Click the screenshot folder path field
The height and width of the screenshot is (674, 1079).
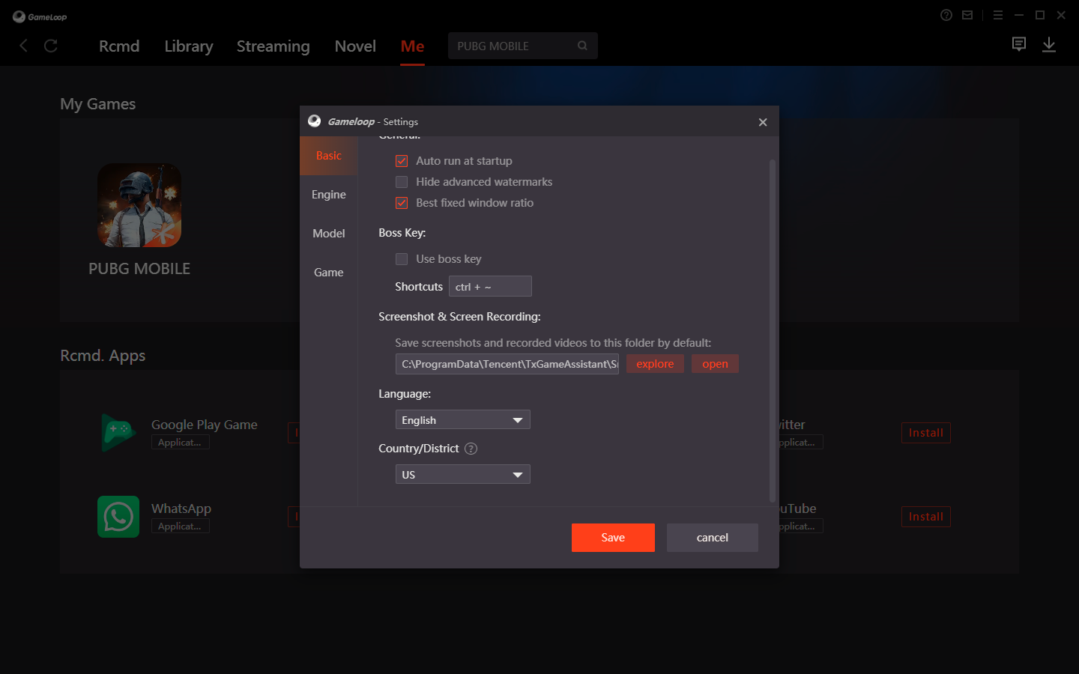click(507, 364)
